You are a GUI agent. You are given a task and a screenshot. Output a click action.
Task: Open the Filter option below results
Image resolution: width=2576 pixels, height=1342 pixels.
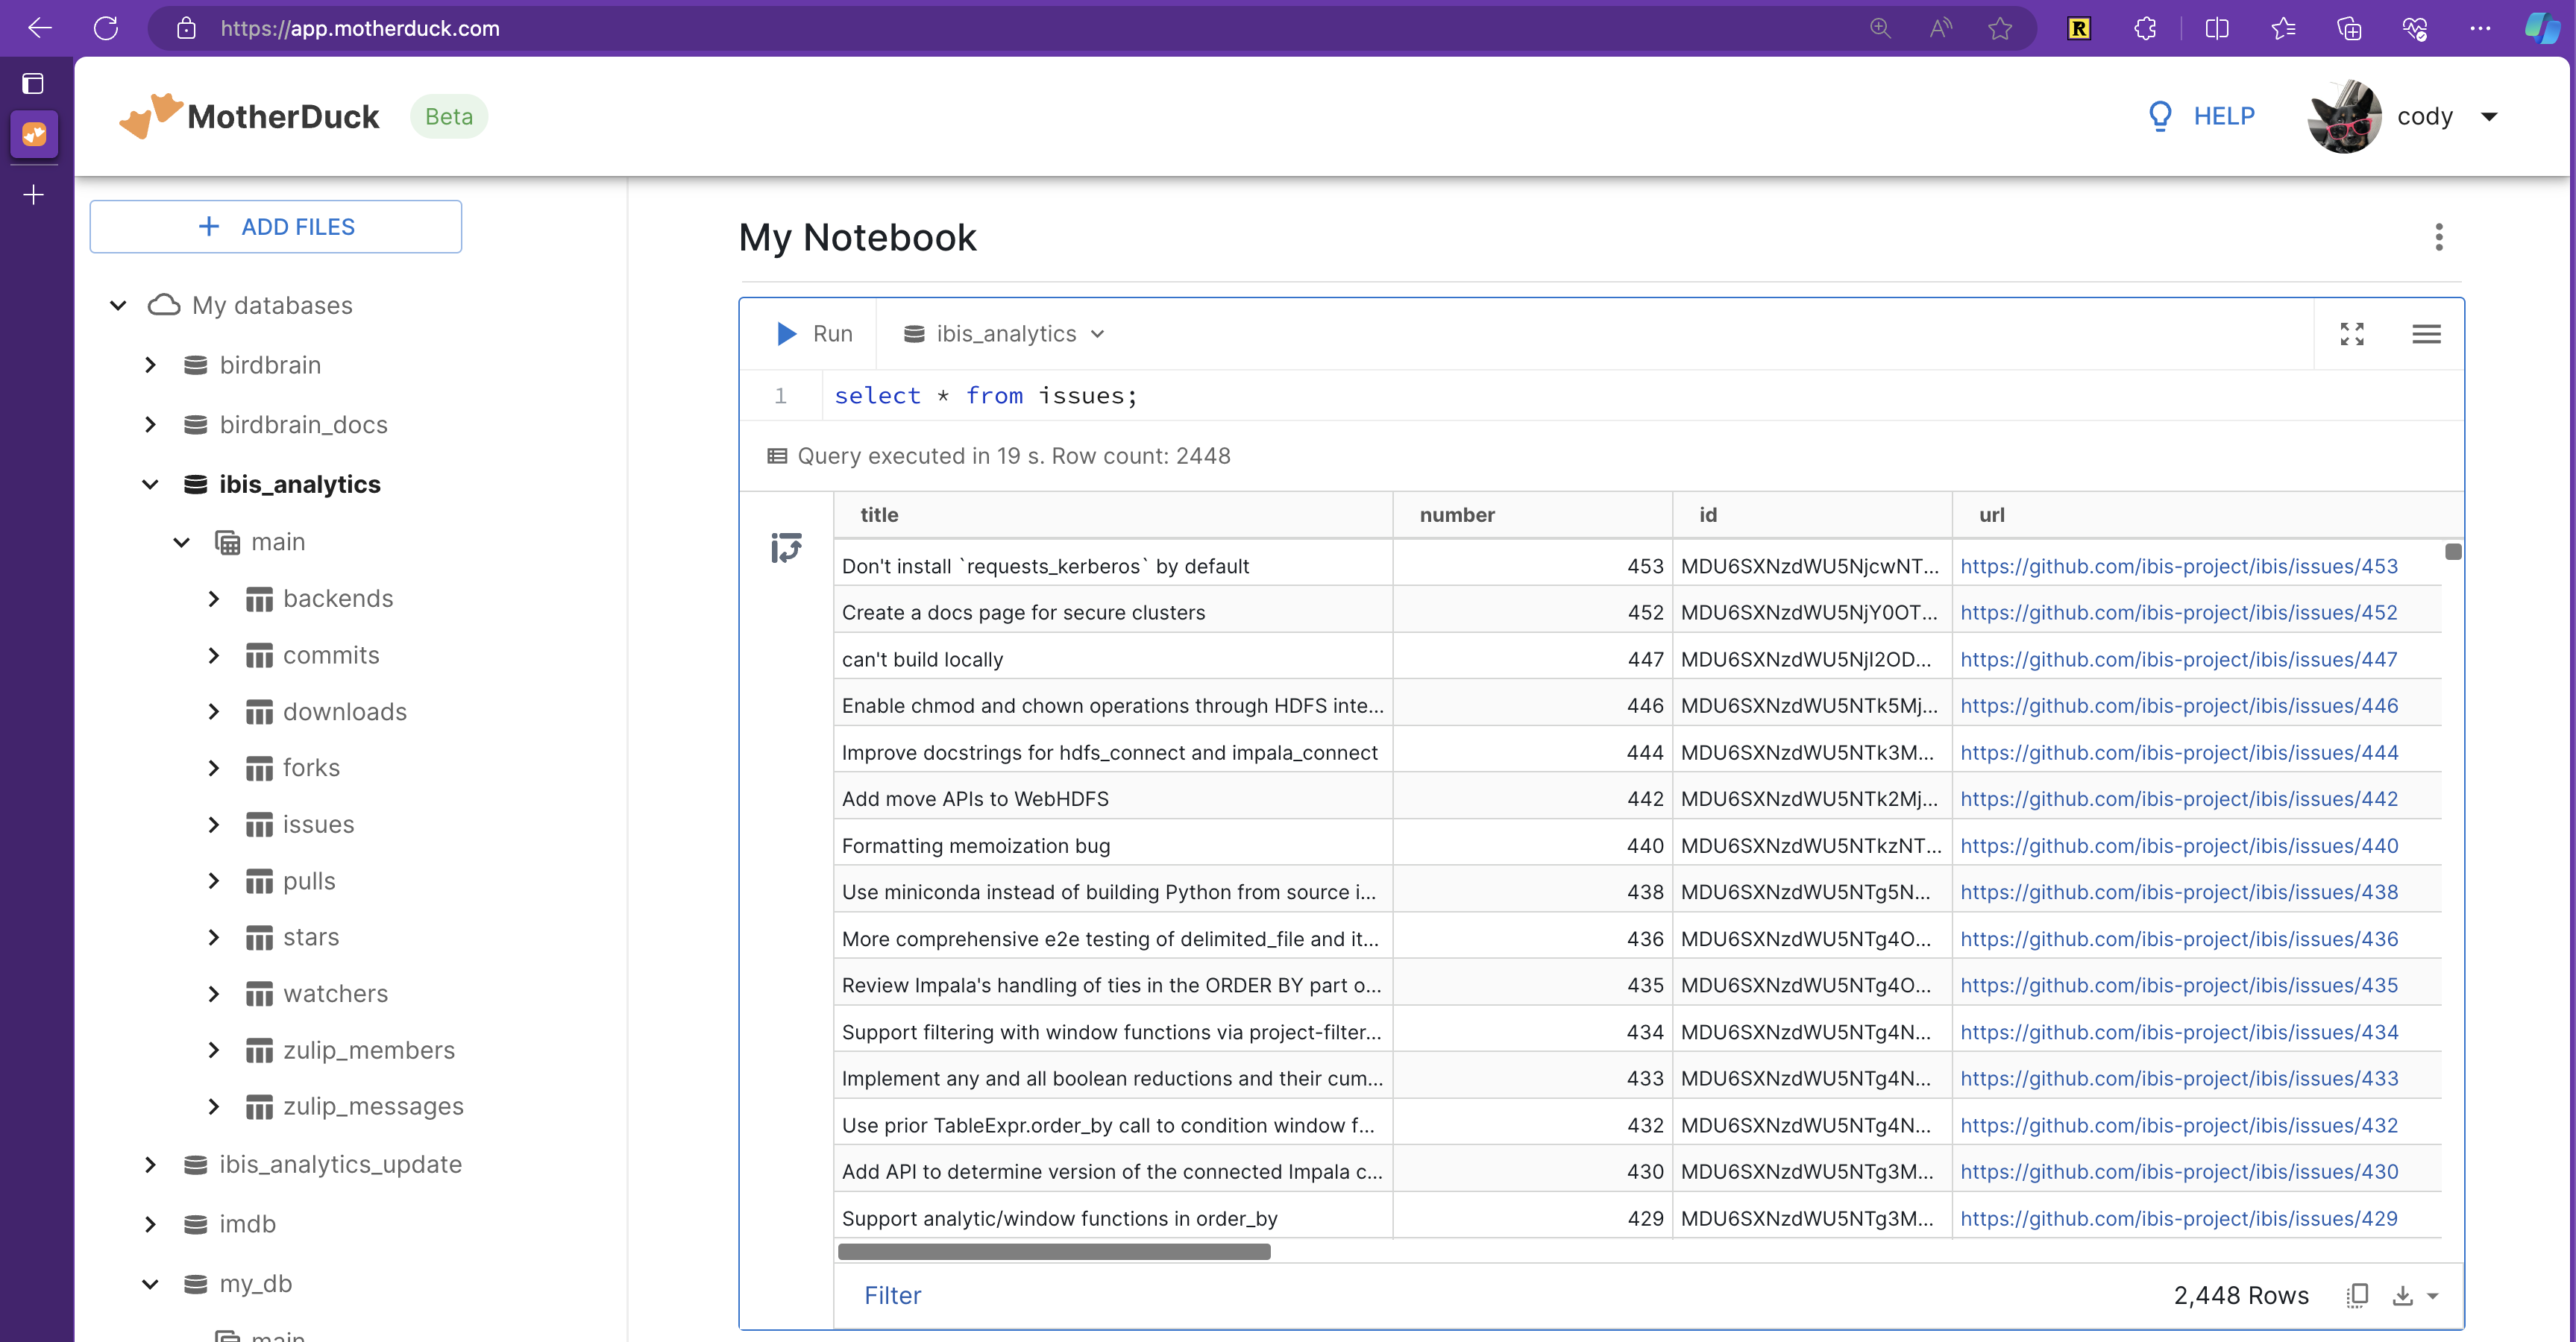click(x=892, y=1296)
